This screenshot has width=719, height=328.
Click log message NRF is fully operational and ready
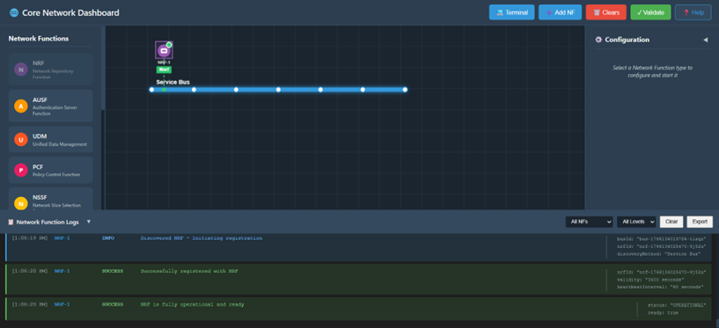pyautogui.click(x=192, y=304)
